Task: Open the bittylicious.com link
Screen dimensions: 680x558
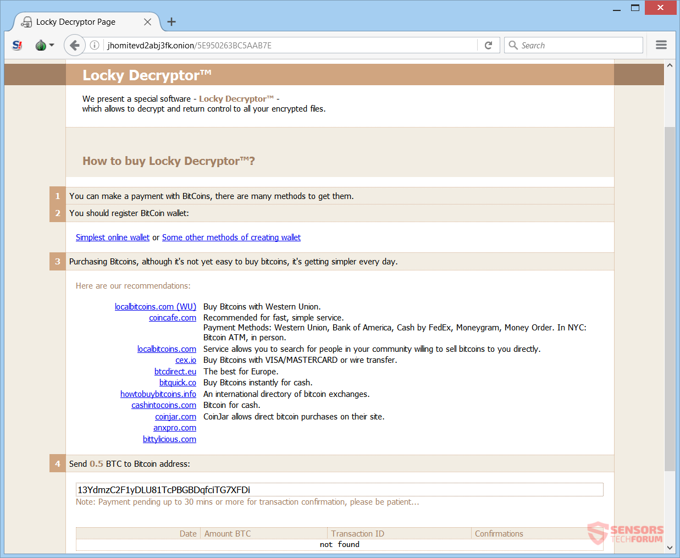Action: coord(169,439)
